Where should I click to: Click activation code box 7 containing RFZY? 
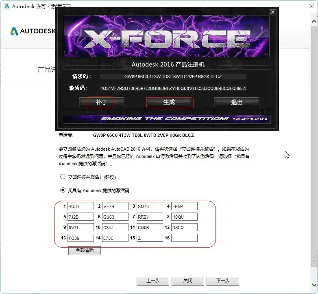pos(150,217)
